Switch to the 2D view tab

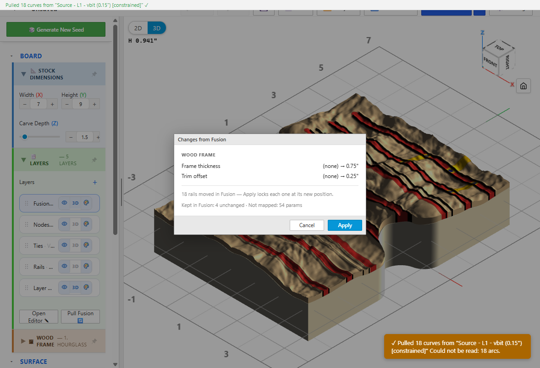(x=138, y=28)
